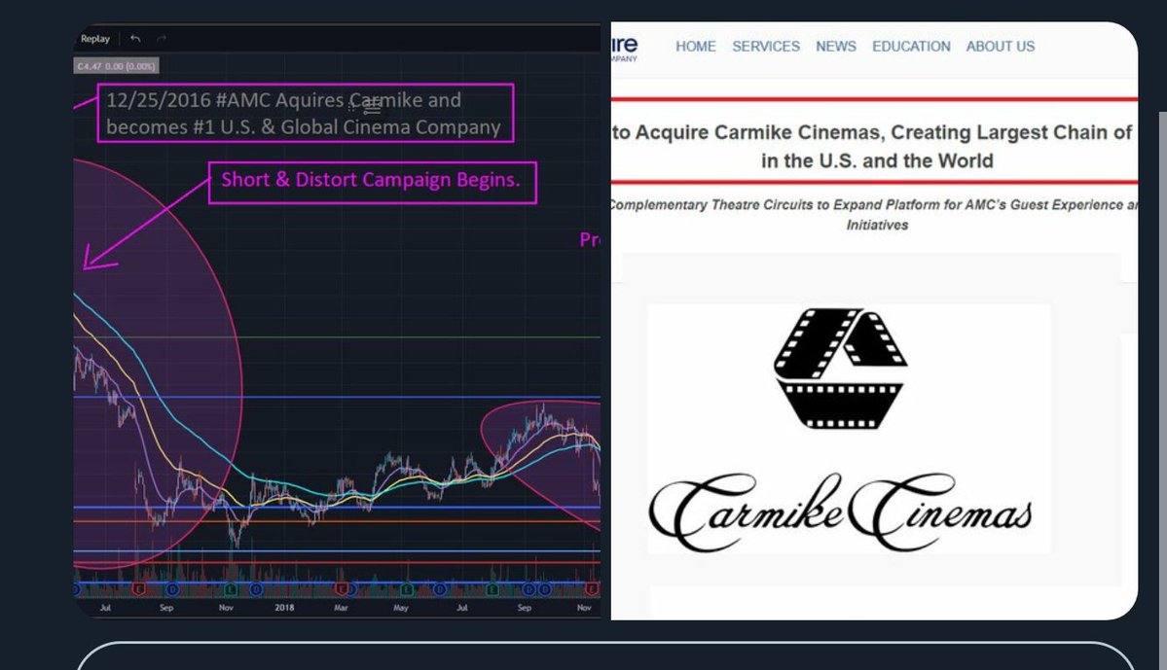Go to the NEWS page
Image resolution: width=1167 pixels, height=670 pixels.
click(x=835, y=47)
